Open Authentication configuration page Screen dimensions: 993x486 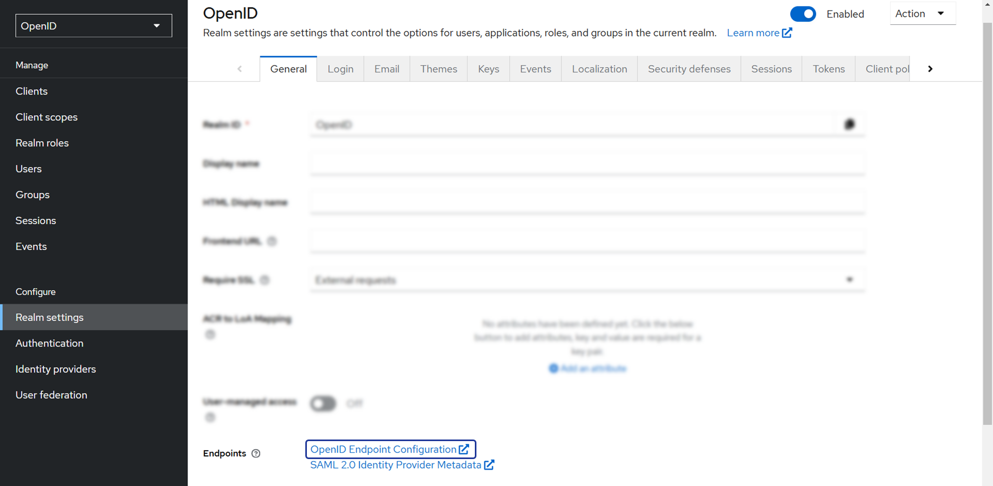click(50, 343)
